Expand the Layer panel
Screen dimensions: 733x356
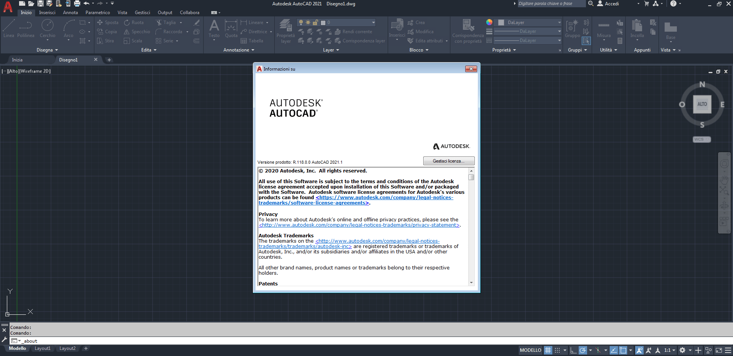click(331, 50)
